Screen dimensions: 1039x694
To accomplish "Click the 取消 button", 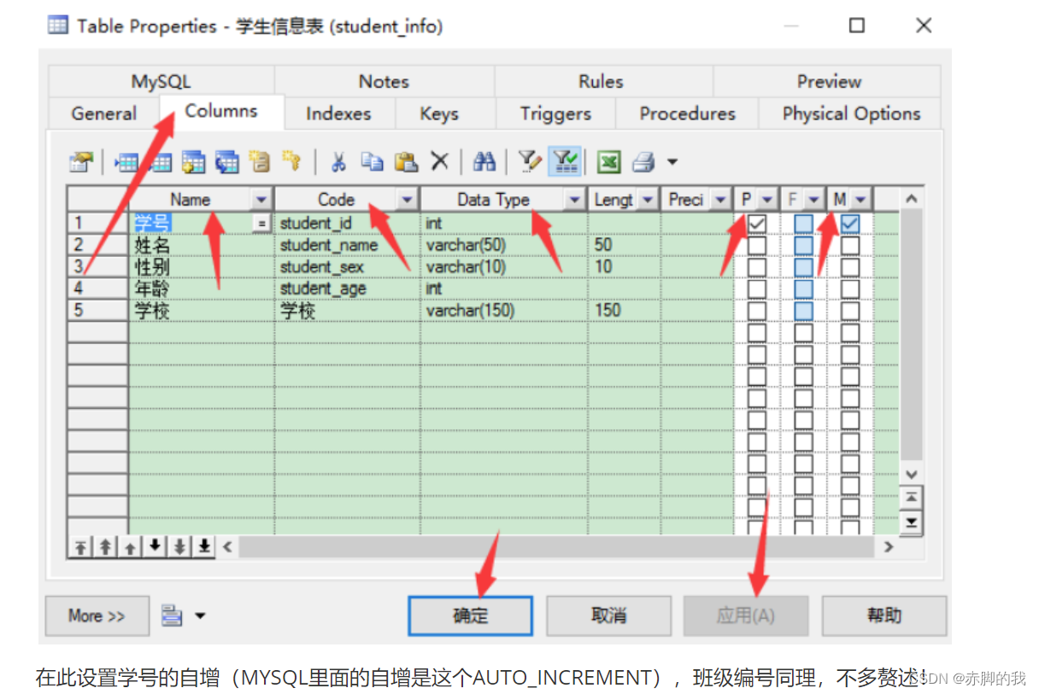I will coord(608,615).
